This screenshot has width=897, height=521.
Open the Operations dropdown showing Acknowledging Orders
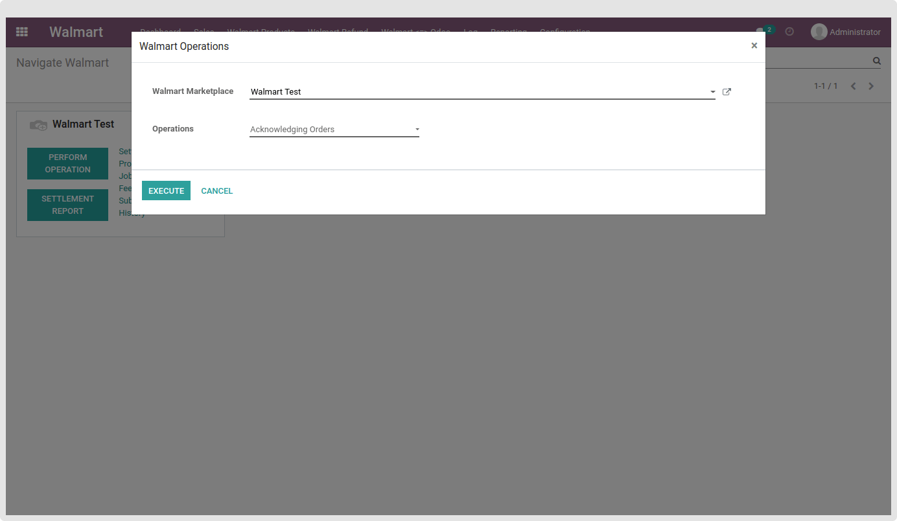pyautogui.click(x=334, y=130)
